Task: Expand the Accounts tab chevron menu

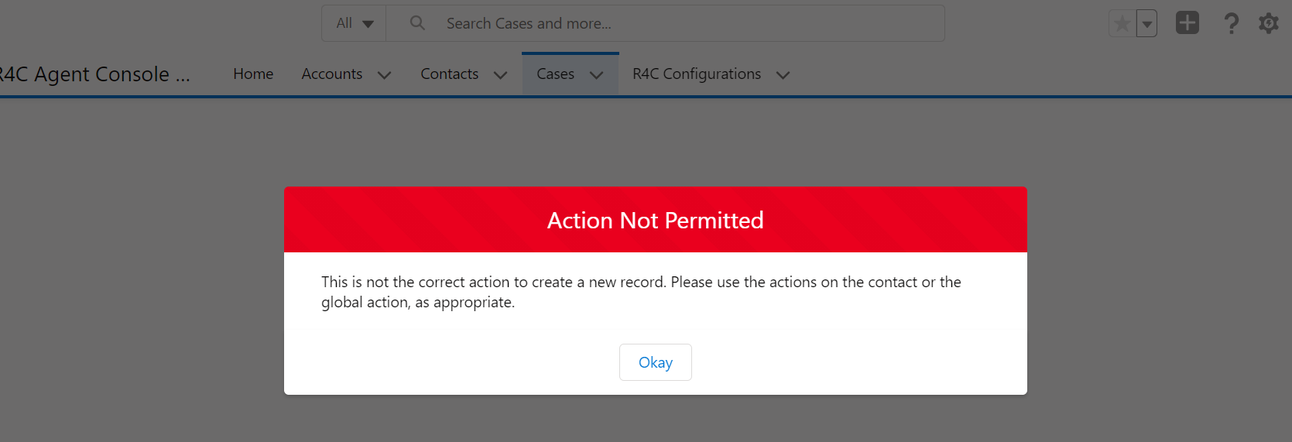Action: [x=384, y=75]
